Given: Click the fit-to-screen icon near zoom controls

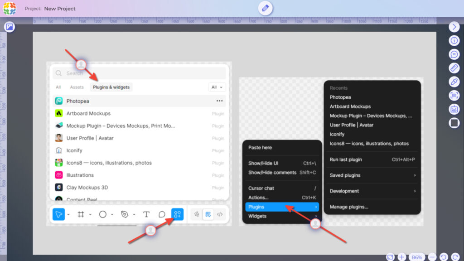Looking at the screenshot, I should click(x=390, y=257).
